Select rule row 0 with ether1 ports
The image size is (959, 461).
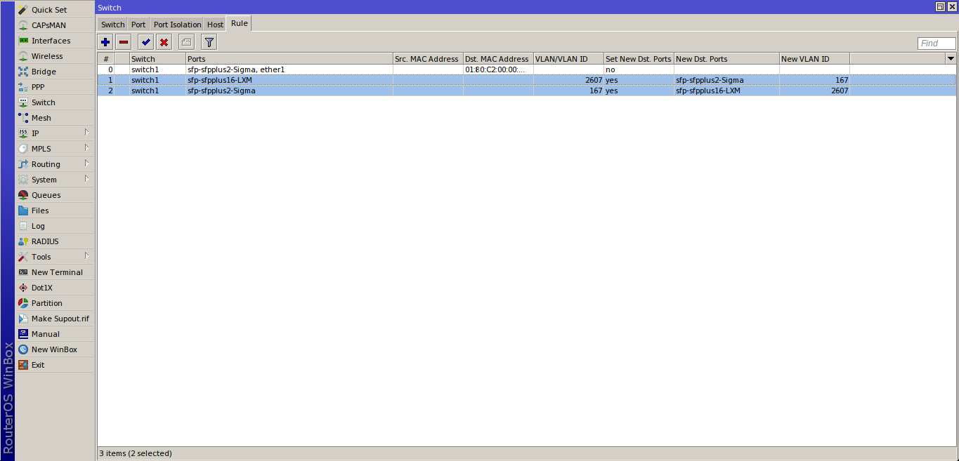pos(527,69)
